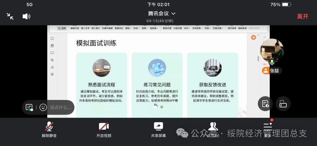Tap the shrink-to-window arrows icon
317x146 pixels.
[x=10, y=16]
